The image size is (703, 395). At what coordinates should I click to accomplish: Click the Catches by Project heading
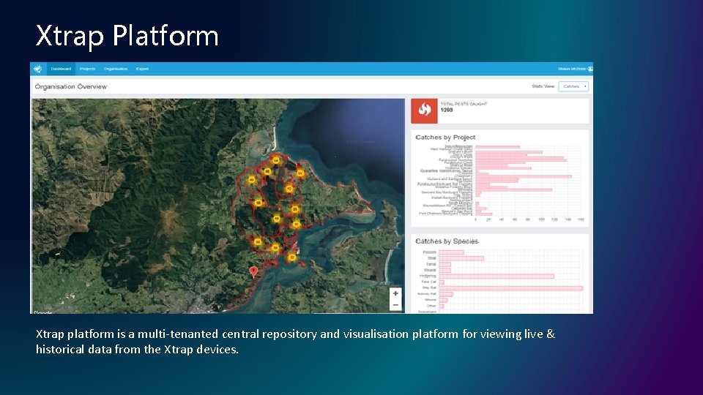(x=445, y=138)
